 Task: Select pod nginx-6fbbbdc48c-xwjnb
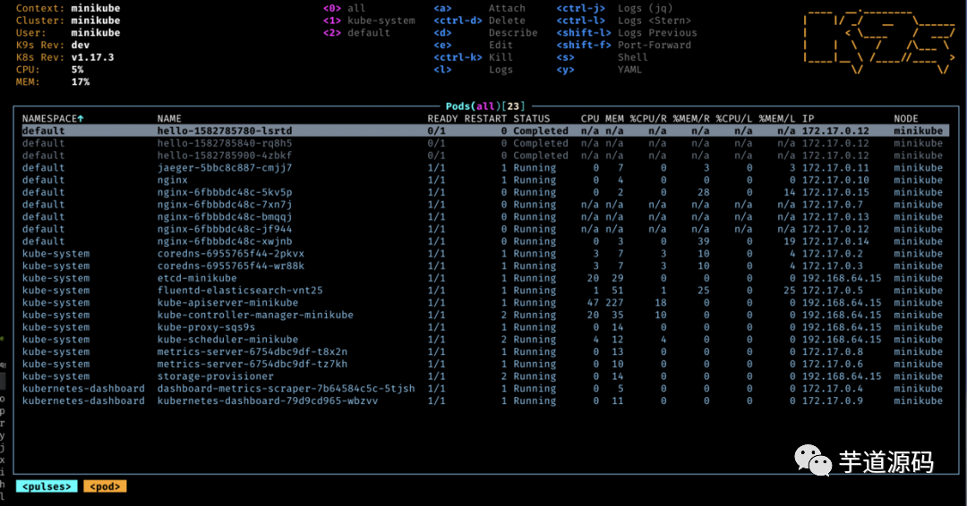tap(485, 241)
